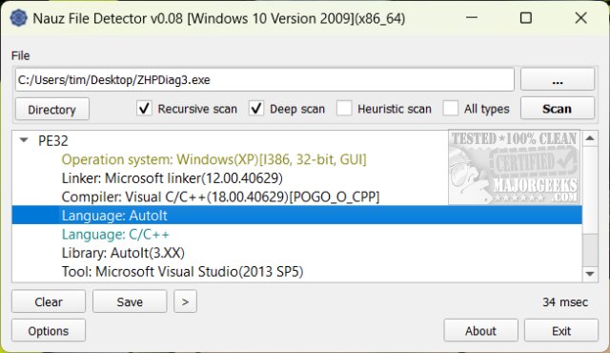
Task: Click the file path input field
Action: [265, 79]
